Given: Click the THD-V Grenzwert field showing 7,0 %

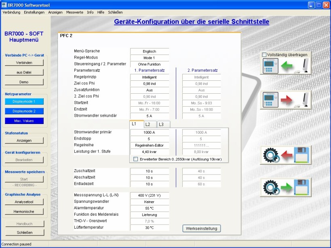Looking at the screenshot, I should coord(150,221).
